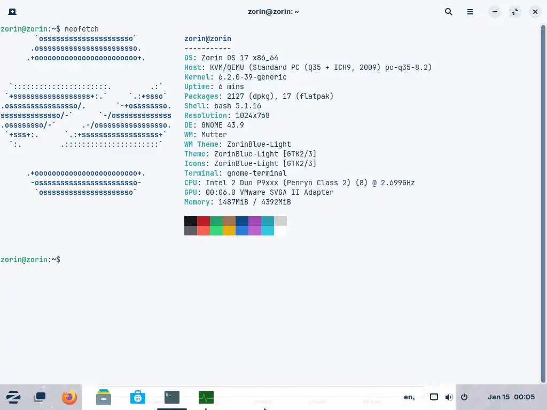
Task: Click the 'OS: Zorin OS 17 x86_64' line
Action: [231, 58]
